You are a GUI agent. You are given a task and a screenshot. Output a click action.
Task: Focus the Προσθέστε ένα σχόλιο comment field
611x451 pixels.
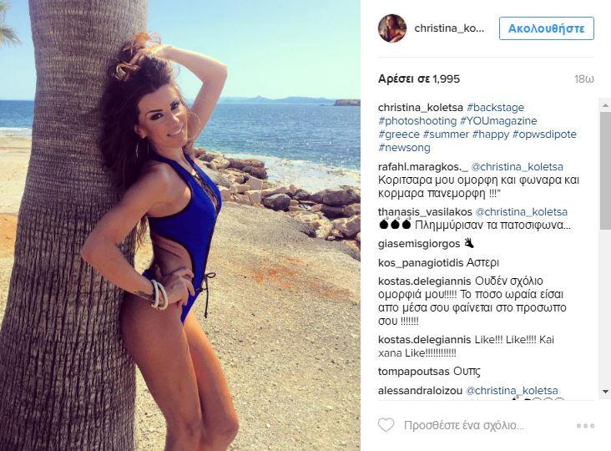coord(464,426)
